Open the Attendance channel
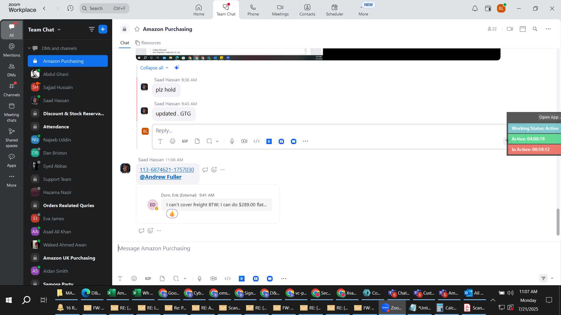The height and width of the screenshot is (315, 561). (68, 127)
